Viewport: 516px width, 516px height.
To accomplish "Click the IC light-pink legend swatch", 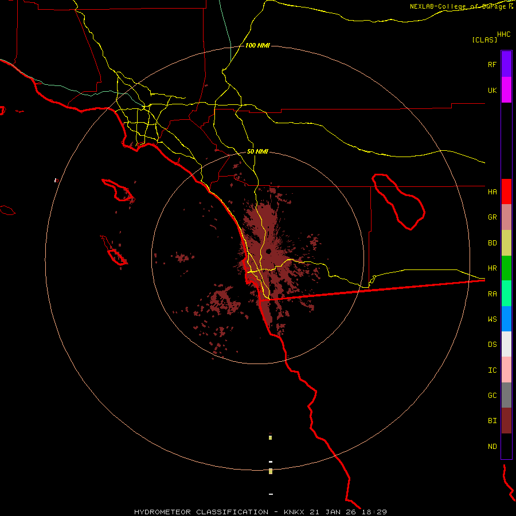I will (506, 370).
